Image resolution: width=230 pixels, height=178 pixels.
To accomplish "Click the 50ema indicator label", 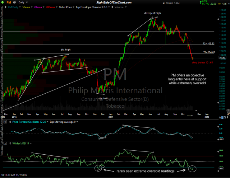I will tap(26, 7).
